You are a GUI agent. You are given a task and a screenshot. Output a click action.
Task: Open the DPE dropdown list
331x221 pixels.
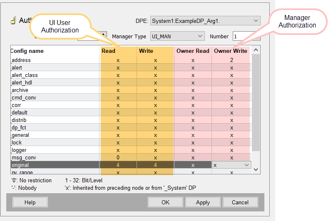coord(255,21)
